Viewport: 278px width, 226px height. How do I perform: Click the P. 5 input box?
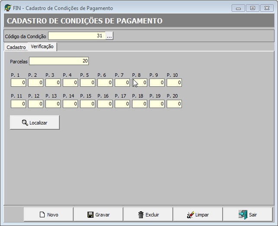87,82
